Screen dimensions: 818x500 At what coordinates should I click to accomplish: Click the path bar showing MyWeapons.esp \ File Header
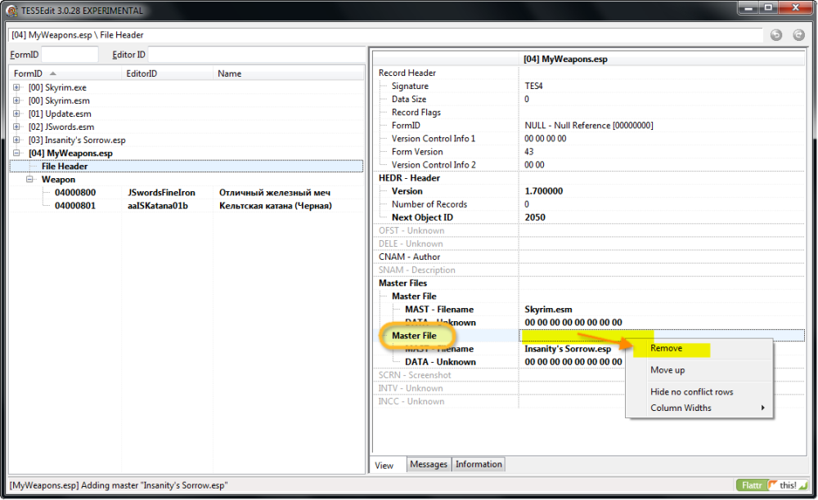(386, 35)
